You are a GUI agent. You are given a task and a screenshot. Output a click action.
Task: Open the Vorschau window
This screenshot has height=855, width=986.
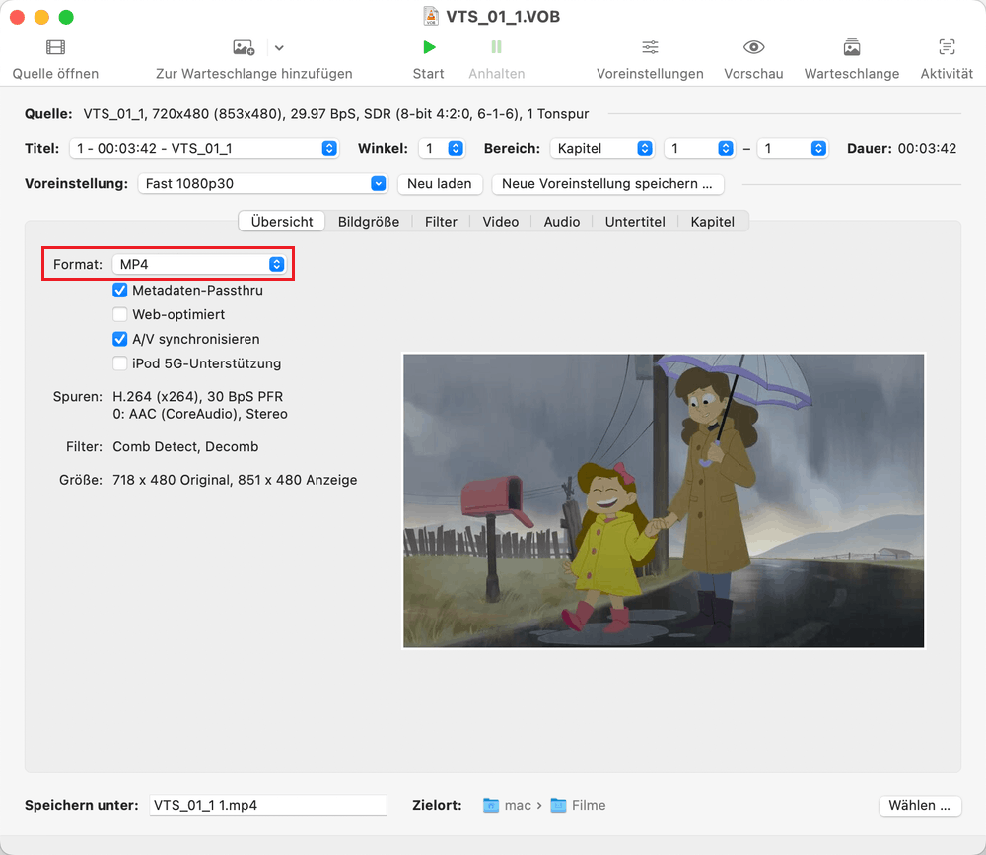[753, 46]
